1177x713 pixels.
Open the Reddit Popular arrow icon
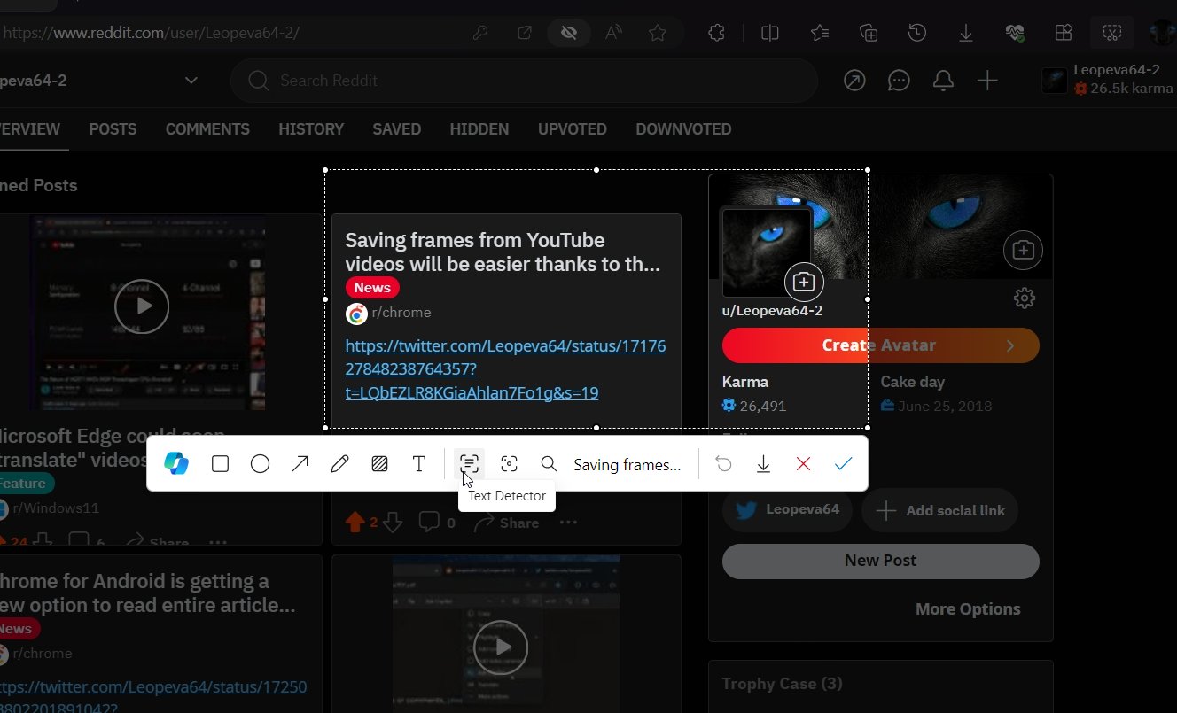(x=854, y=81)
